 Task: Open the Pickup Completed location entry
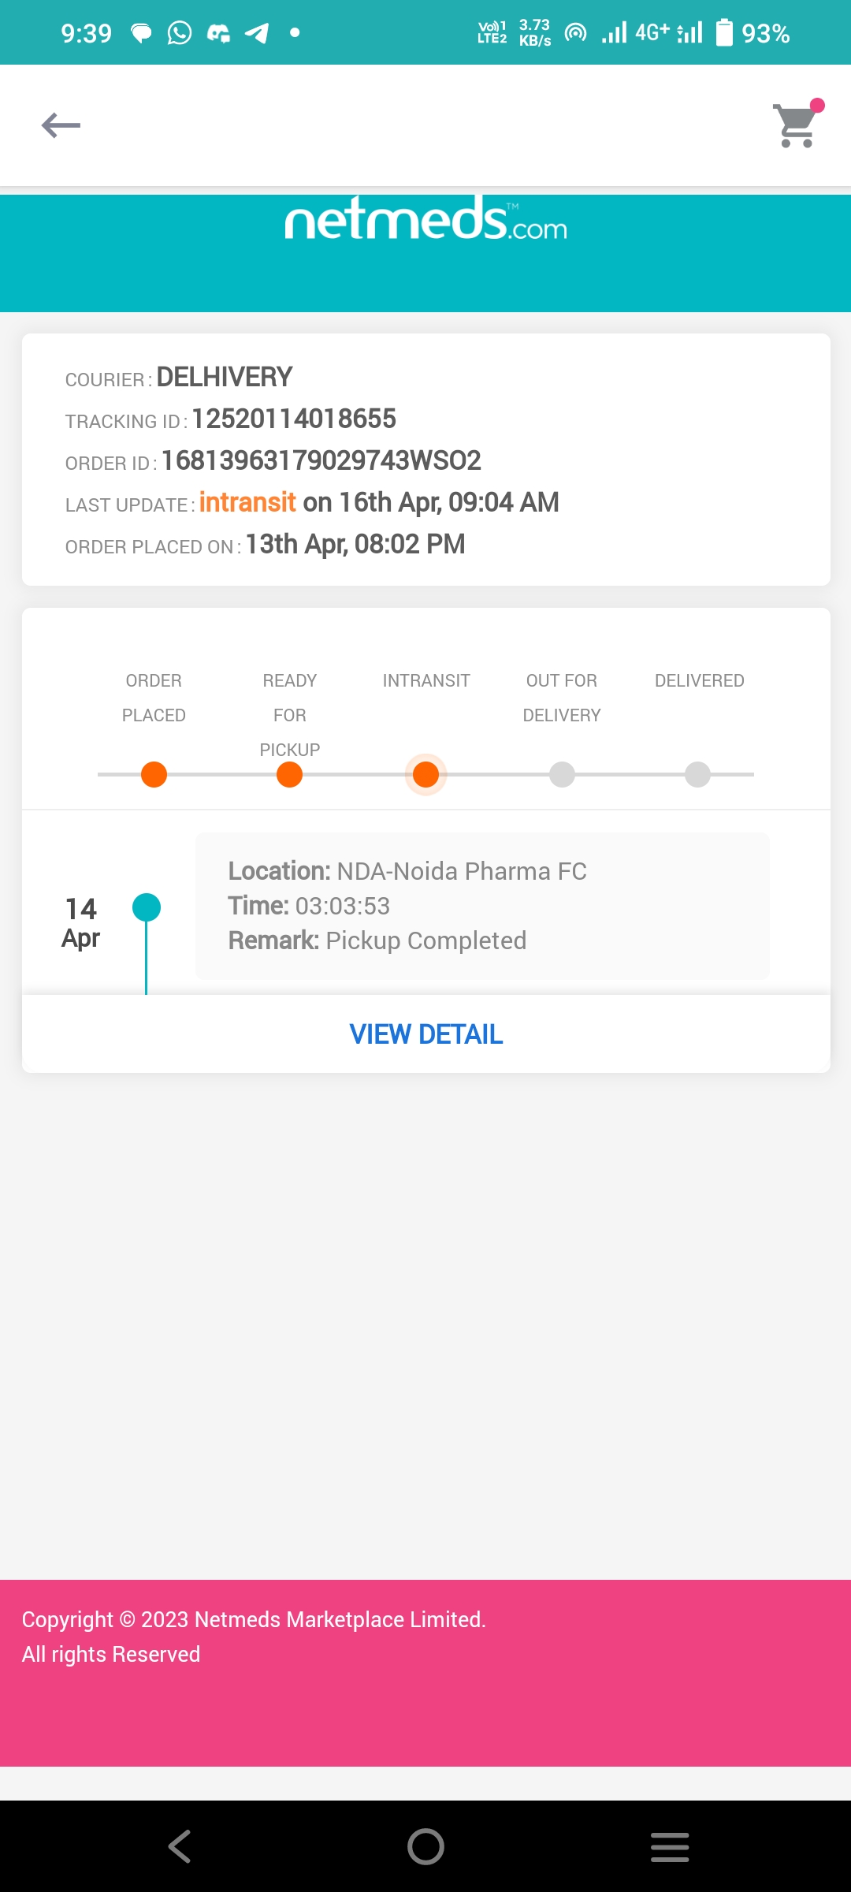pos(482,906)
